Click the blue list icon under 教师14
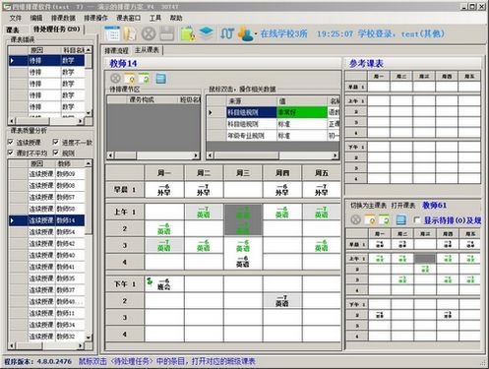This screenshot has height=369, width=489. pyautogui.click(x=160, y=79)
